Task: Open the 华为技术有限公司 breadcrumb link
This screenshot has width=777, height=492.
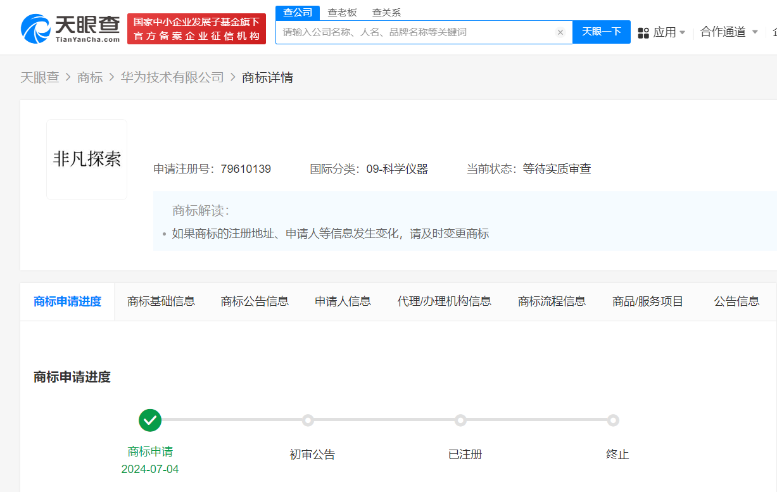Action: tap(172, 77)
